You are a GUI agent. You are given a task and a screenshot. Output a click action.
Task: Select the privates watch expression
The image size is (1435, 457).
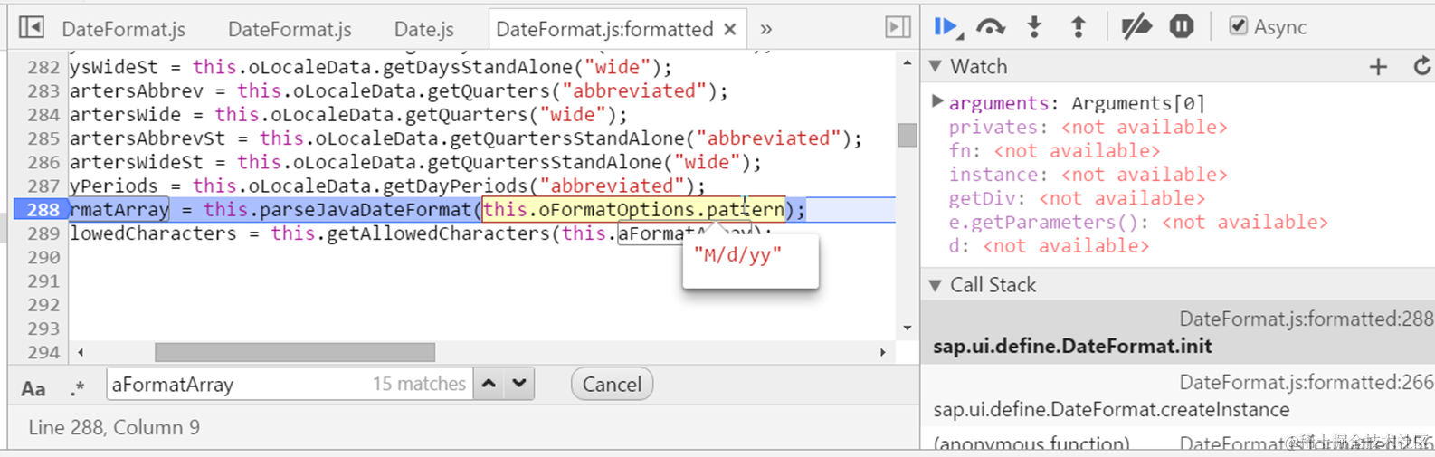click(1088, 128)
